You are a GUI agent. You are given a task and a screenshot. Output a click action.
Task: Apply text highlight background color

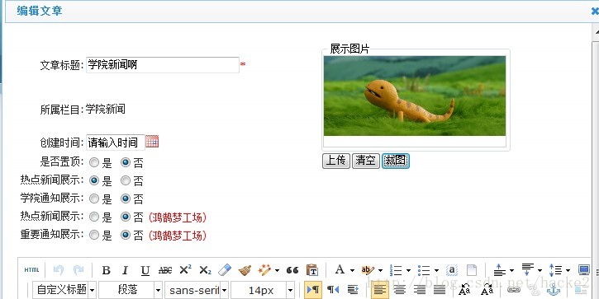pos(368,270)
